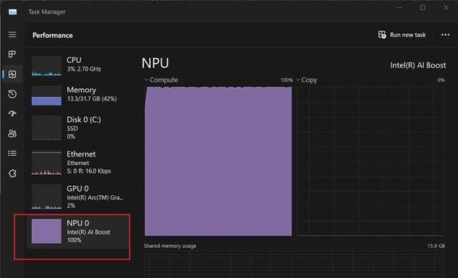Select the NPU 0 performance item
Image resolution: width=458 pixels, height=278 pixels.
click(x=78, y=231)
